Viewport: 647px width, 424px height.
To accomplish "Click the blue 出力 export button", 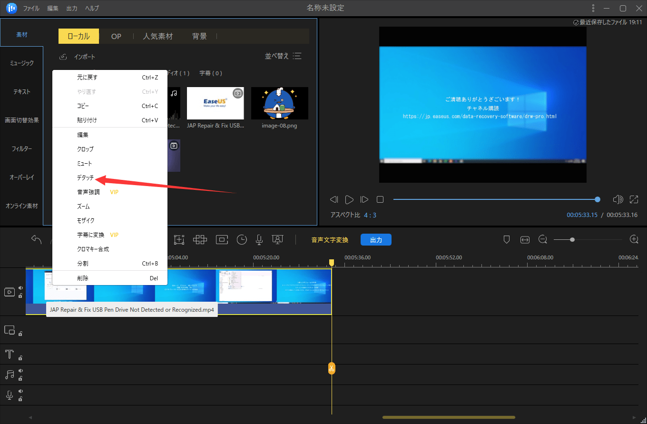I will [376, 240].
